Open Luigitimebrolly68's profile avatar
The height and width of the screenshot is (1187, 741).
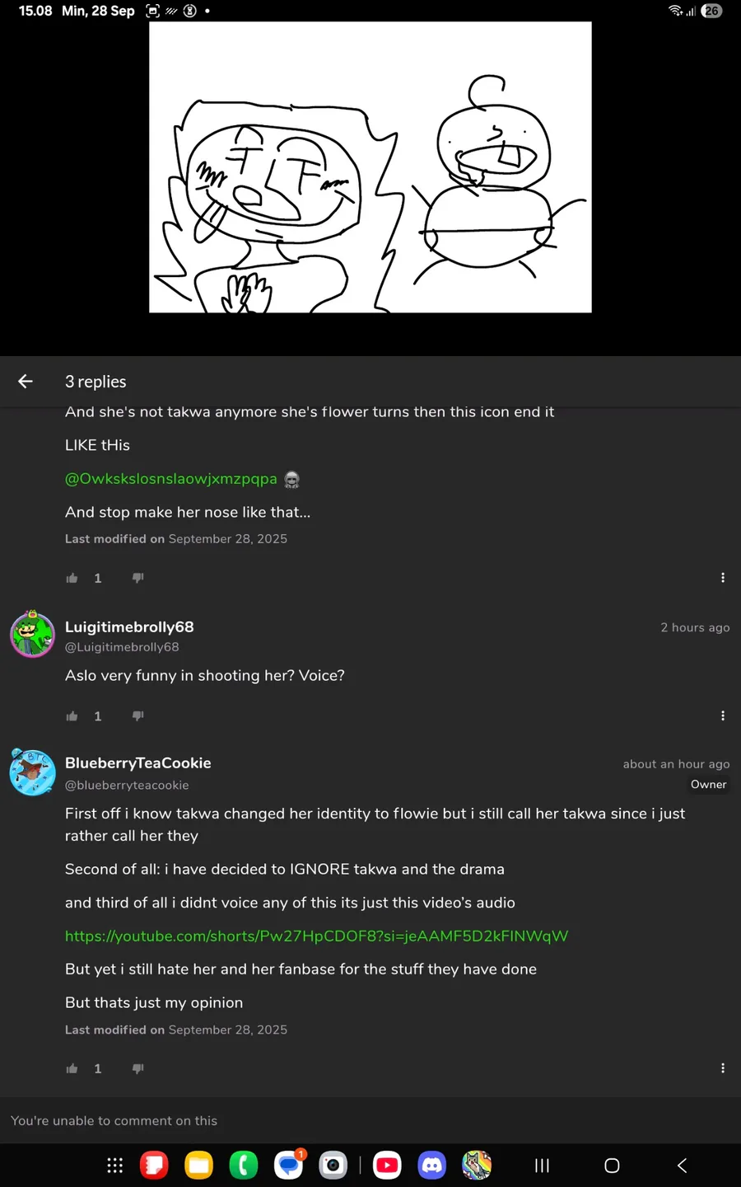pyautogui.click(x=32, y=635)
